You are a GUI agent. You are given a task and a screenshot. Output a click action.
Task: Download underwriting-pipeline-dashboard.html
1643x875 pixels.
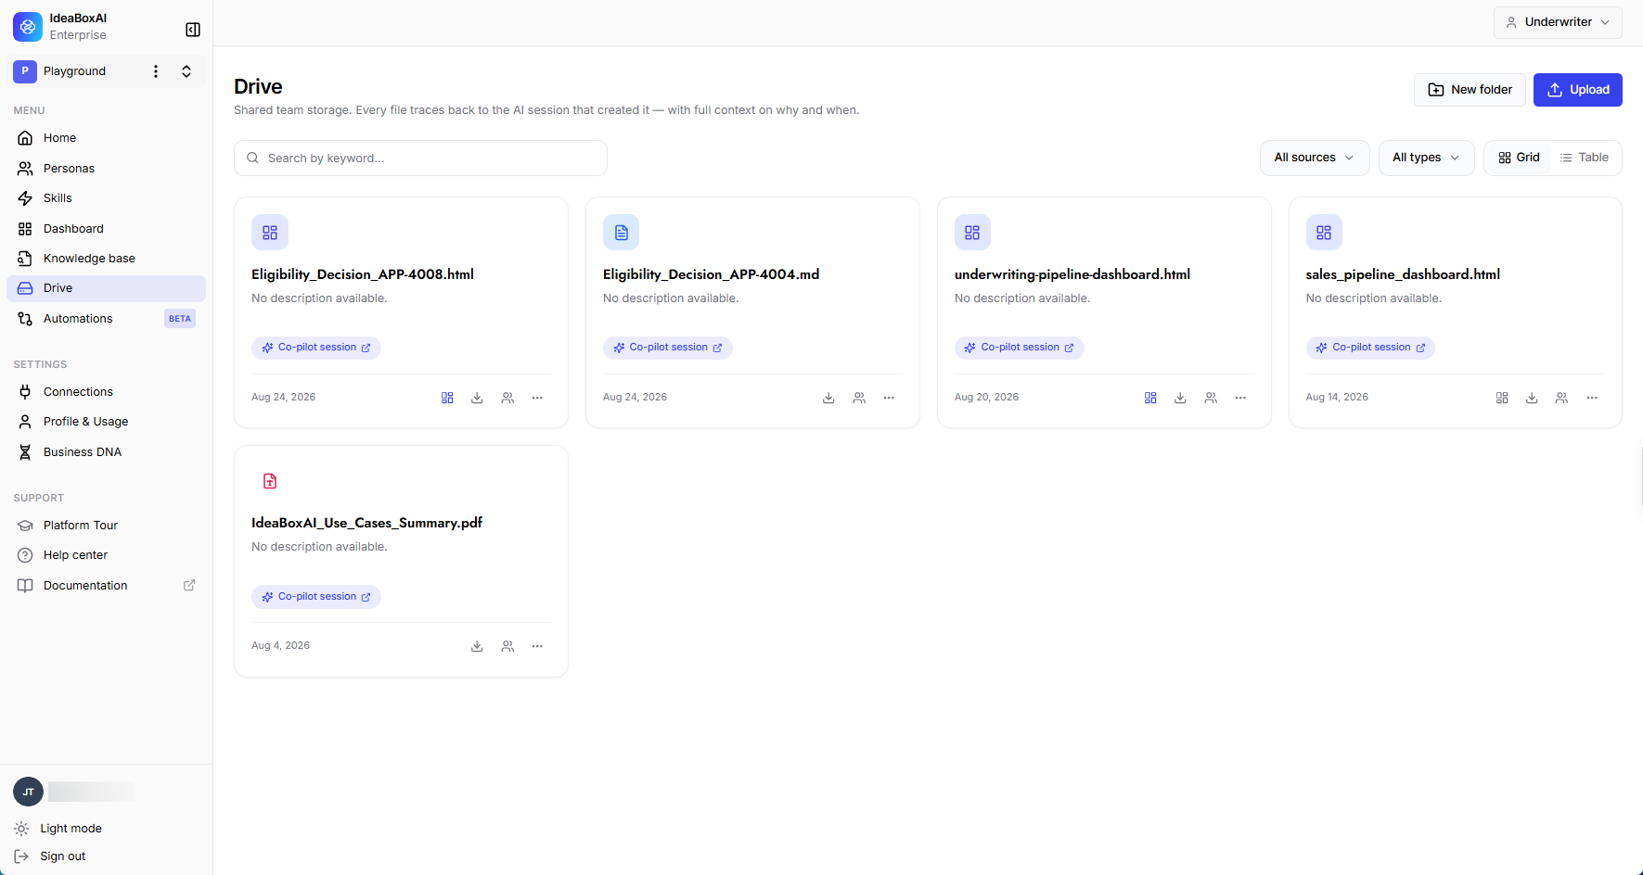[x=1180, y=398]
